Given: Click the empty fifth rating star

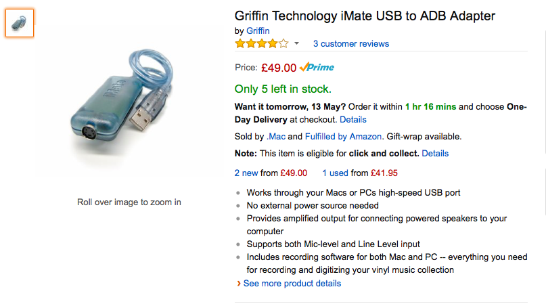Looking at the screenshot, I should point(283,44).
